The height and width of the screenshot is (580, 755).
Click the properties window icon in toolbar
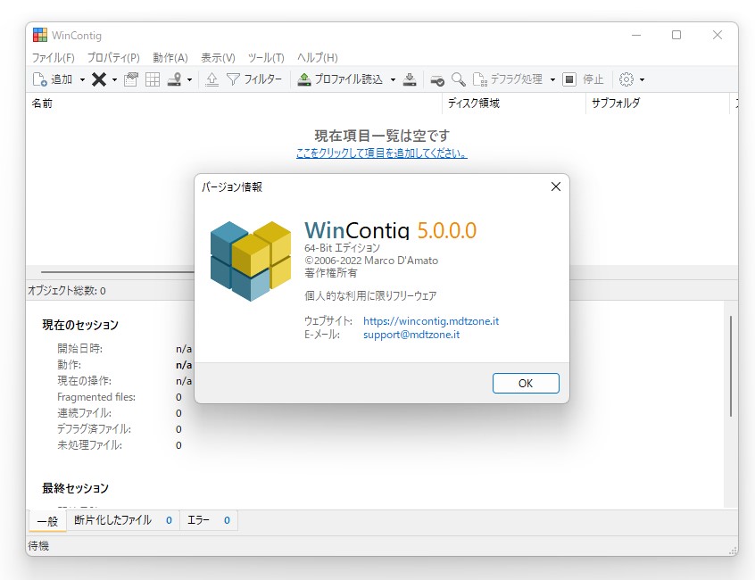131,79
